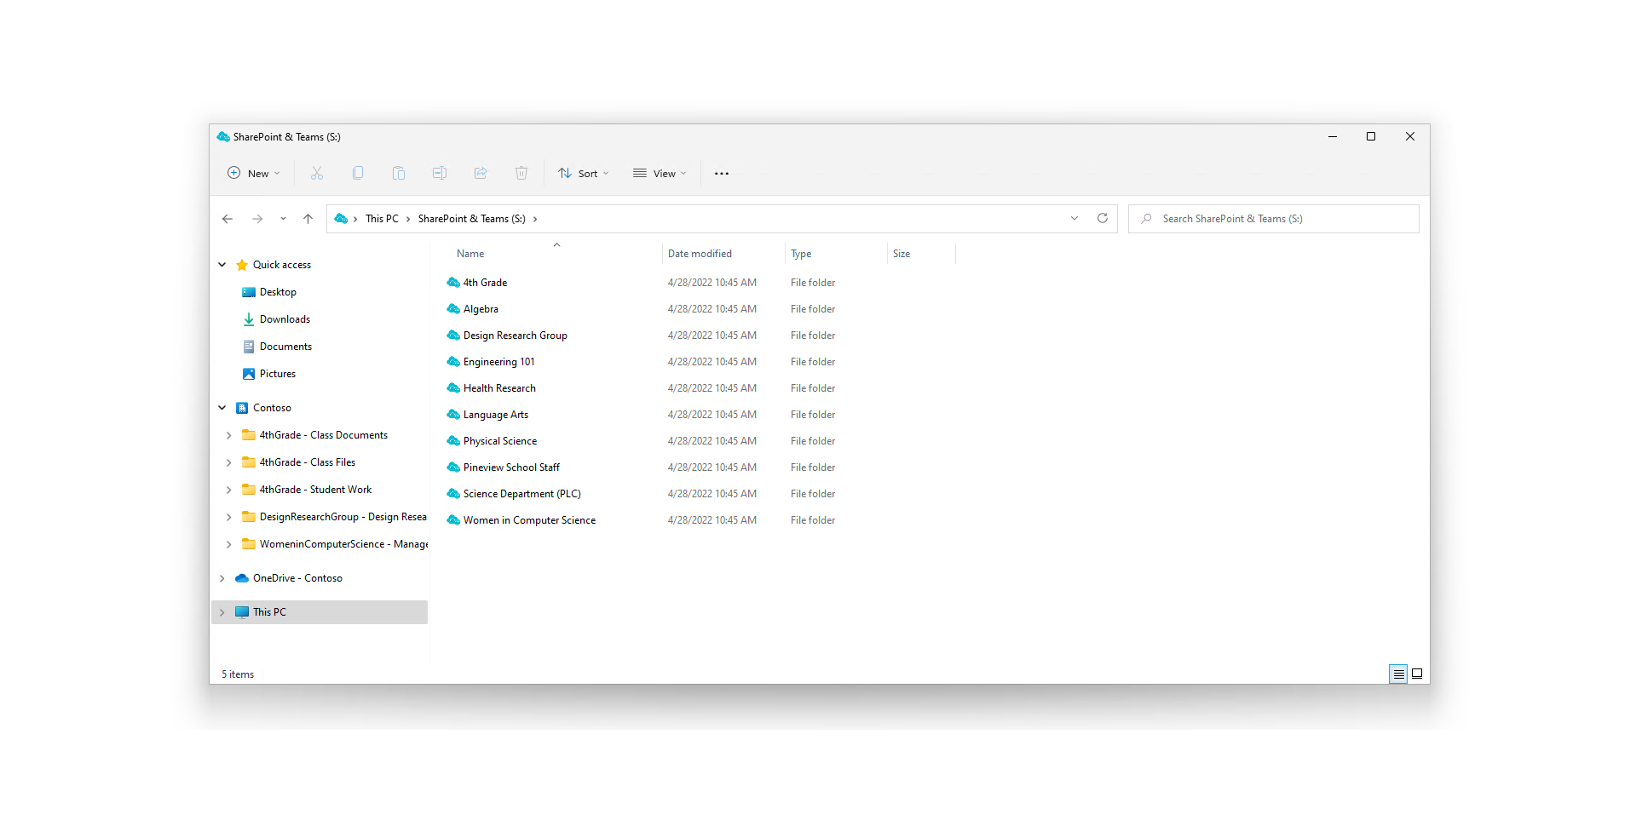Open the Sort menu
Image resolution: width=1636 pixels, height=826 pixels.
click(x=584, y=174)
